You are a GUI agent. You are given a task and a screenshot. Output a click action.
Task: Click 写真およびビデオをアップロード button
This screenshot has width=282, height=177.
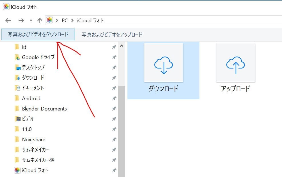point(112,35)
